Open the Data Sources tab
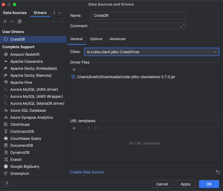This screenshot has width=223, height=191. (15, 13)
